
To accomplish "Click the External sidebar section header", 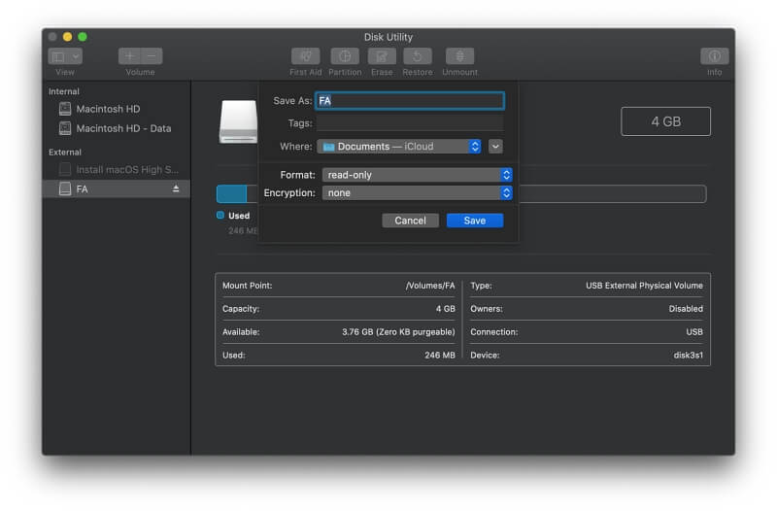I will [x=65, y=153].
